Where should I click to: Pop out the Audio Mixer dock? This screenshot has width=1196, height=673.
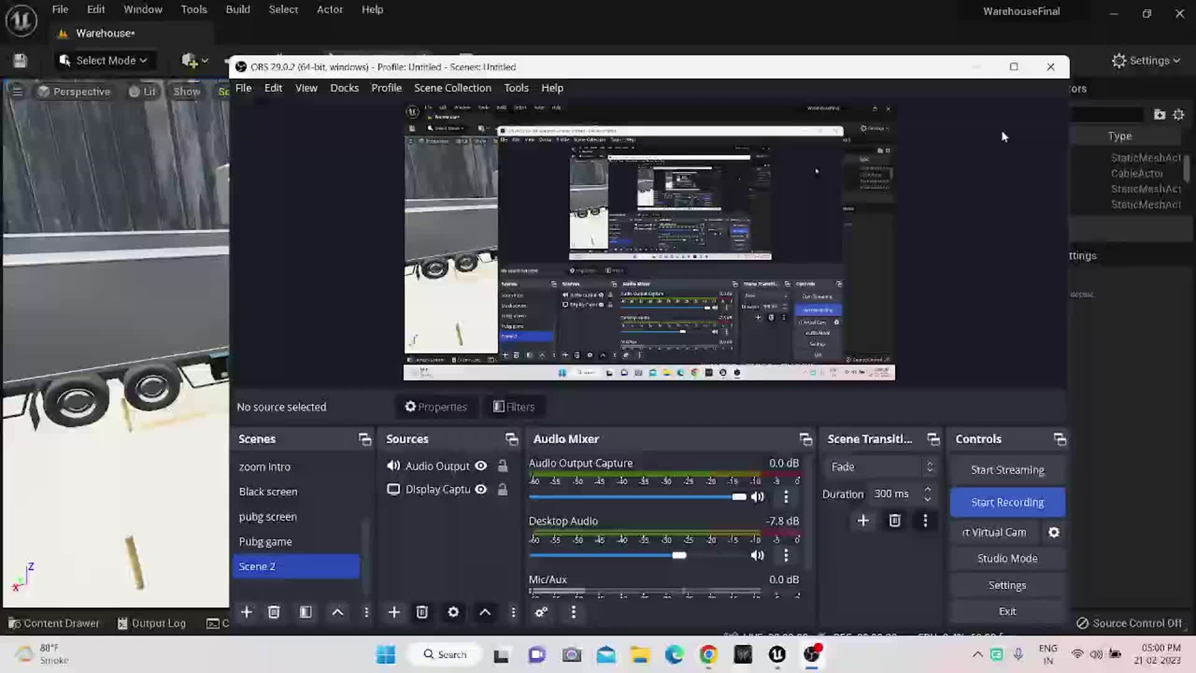pos(805,439)
